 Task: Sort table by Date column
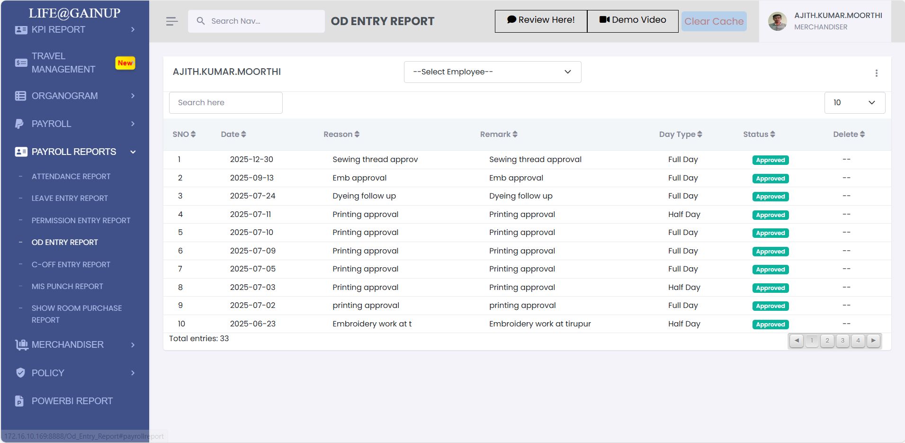pyautogui.click(x=233, y=135)
